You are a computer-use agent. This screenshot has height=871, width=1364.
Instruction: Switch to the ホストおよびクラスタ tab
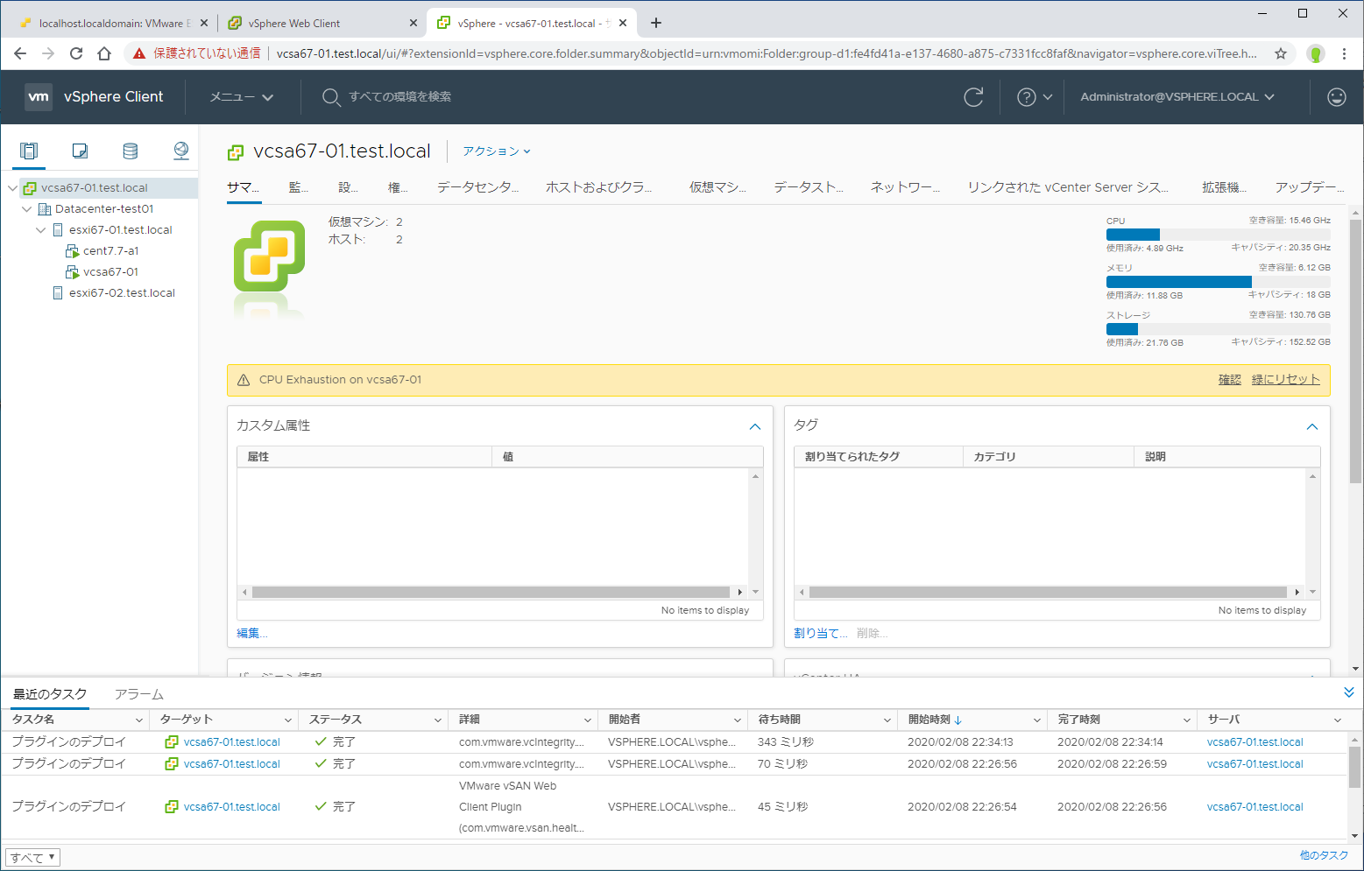pos(599,187)
